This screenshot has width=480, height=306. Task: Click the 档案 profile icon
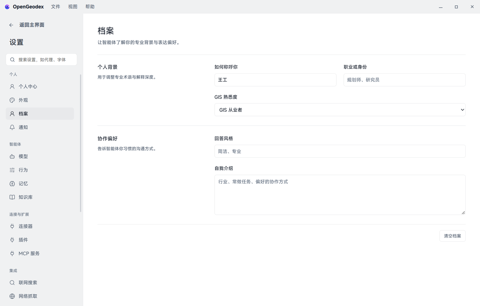pos(12,114)
